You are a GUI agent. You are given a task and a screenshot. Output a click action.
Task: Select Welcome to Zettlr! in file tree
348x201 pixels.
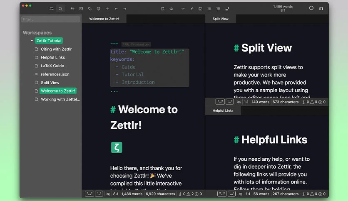pyautogui.click(x=58, y=91)
